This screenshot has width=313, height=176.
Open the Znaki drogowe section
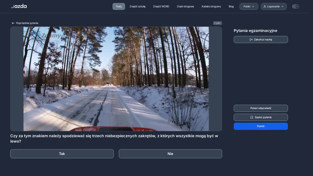(x=185, y=7)
